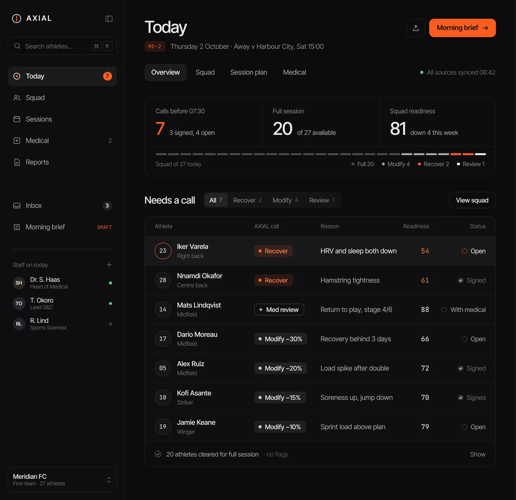Collapse the sidebar panel icon
Image resolution: width=516 pixels, height=500 pixels.
109,19
